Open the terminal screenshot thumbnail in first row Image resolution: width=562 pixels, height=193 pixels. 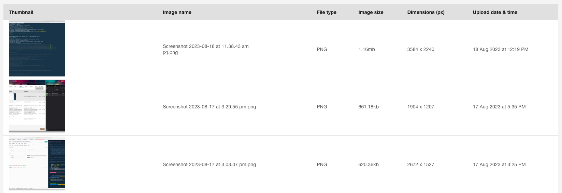37,49
